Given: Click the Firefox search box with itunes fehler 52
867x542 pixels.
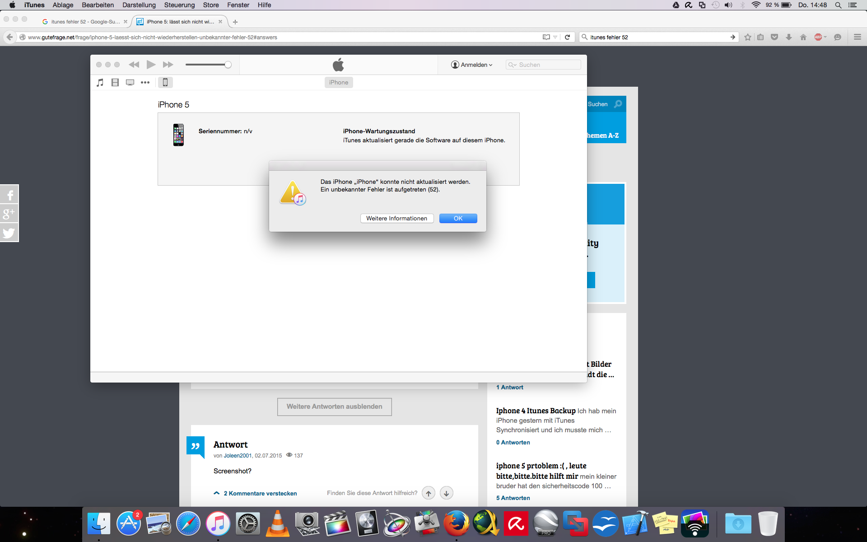Looking at the screenshot, I should [x=659, y=37].
